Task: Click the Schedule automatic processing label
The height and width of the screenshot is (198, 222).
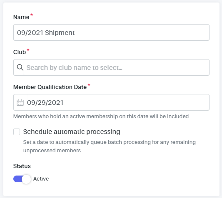Action: point(72,132)
